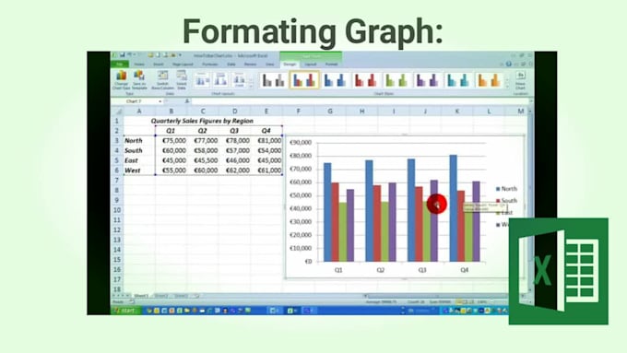627x353 pixels.
Task: Apply the teal chart style
Action: click(458, 80)
